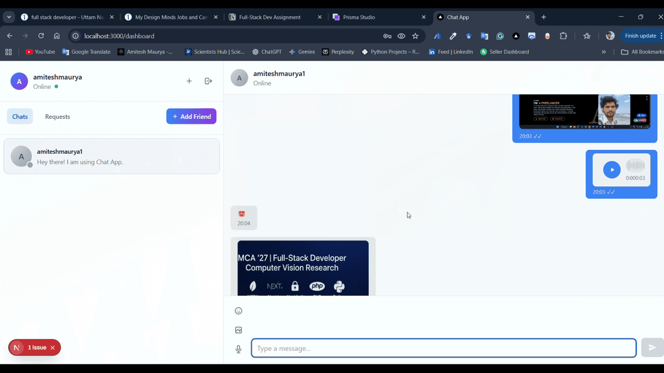Image resolution: width=664 pixels, height=373 pixels.
Task: Dismiss the 1 Issue Next.js badge
Action: 53,347
